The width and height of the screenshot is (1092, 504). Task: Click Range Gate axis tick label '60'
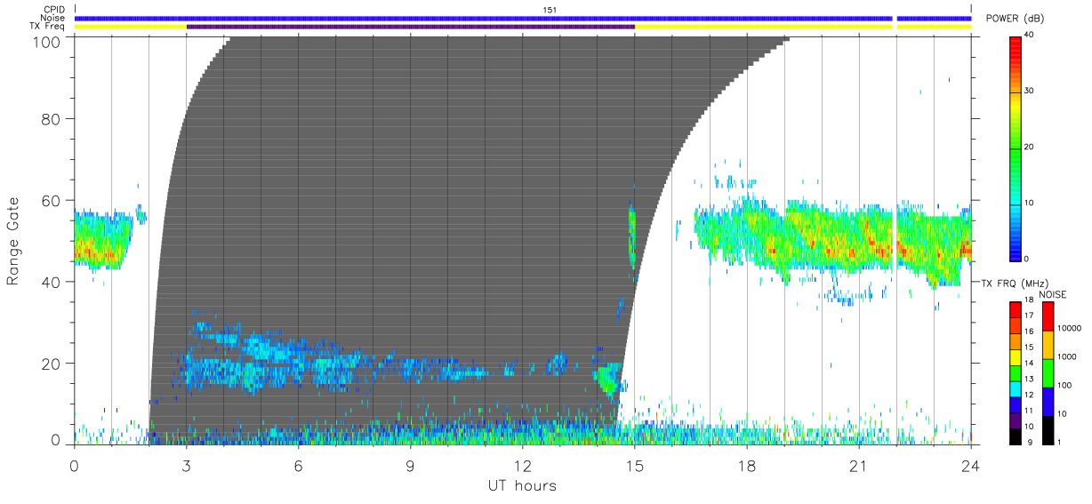pos(52,200)
